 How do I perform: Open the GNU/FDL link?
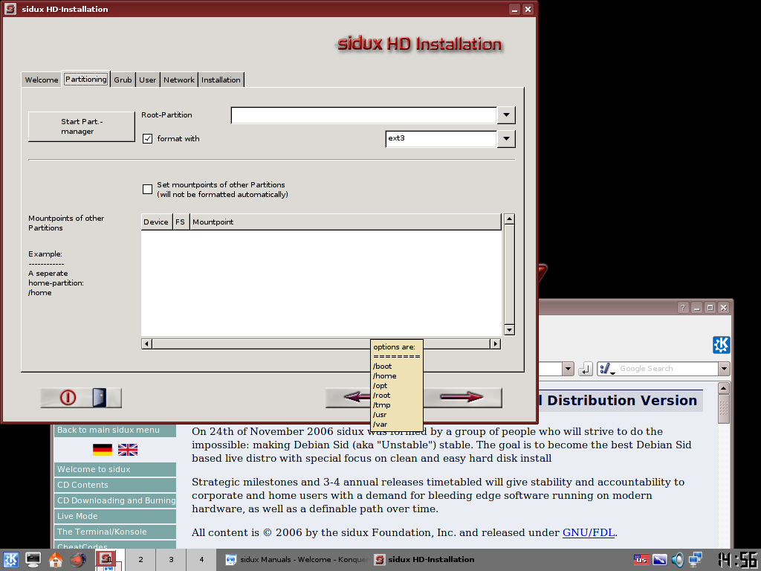(x=589, y=532)
